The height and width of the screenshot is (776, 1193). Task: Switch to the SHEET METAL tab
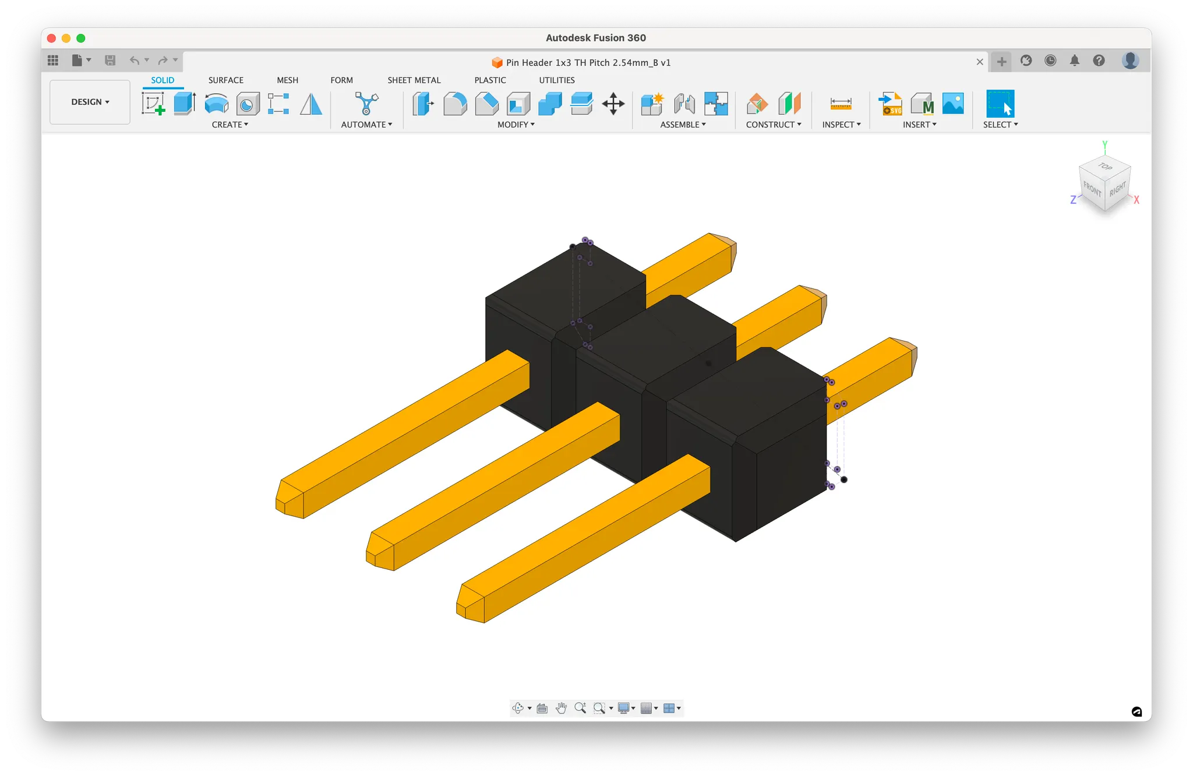click(414, 80)
